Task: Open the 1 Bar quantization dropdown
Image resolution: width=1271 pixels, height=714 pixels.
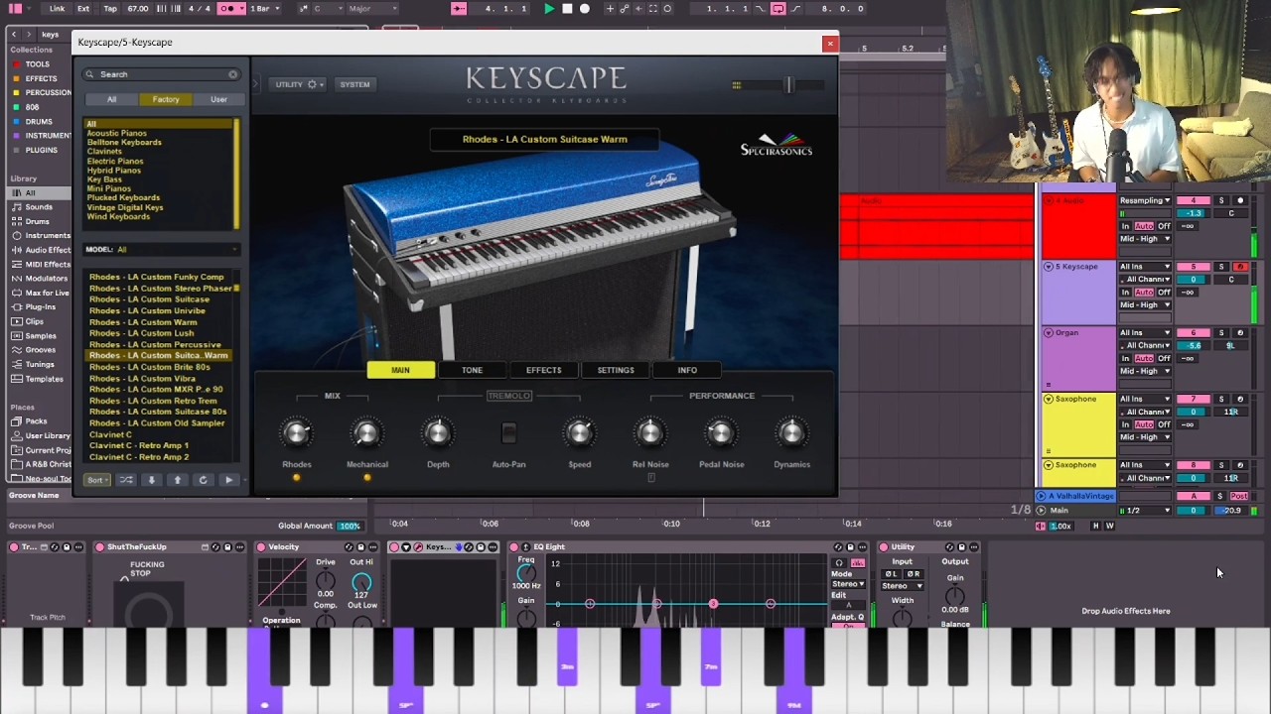Action: click(264, 9)
